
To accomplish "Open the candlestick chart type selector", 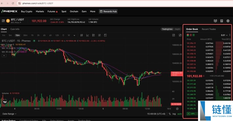I will [x=82, y=35].
